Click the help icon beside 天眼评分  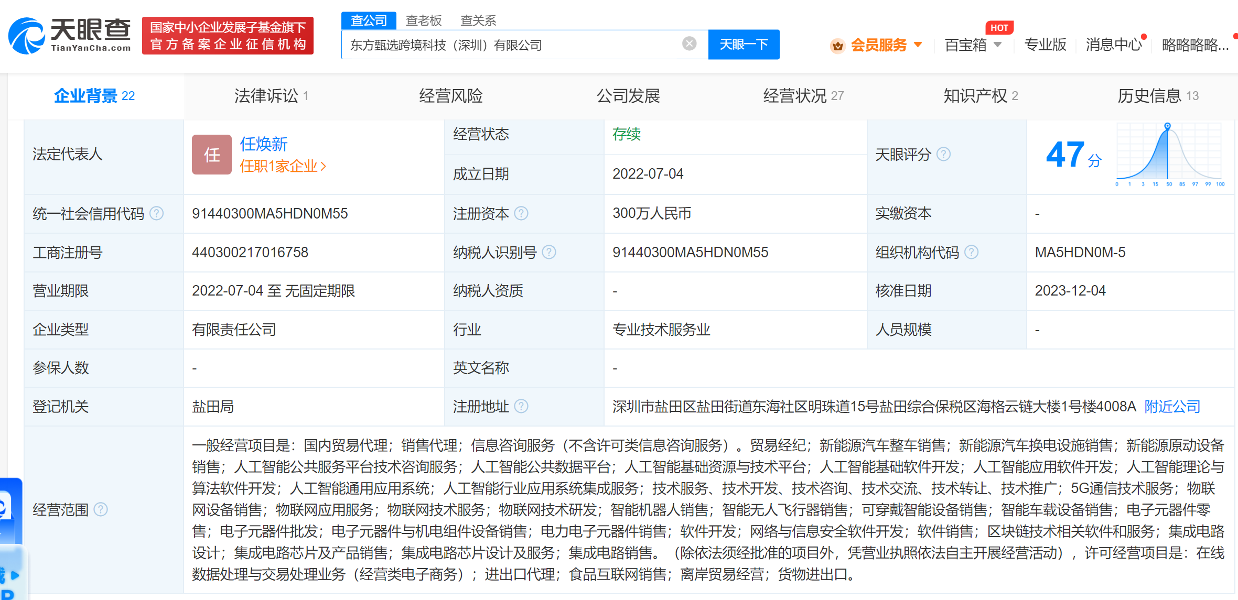coord(943,154)
